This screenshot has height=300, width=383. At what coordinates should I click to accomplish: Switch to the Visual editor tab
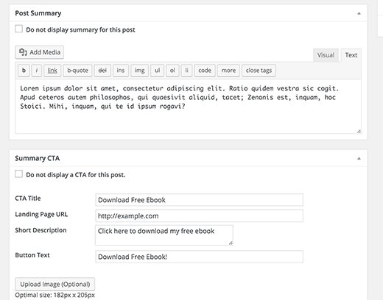pos(326,55)
